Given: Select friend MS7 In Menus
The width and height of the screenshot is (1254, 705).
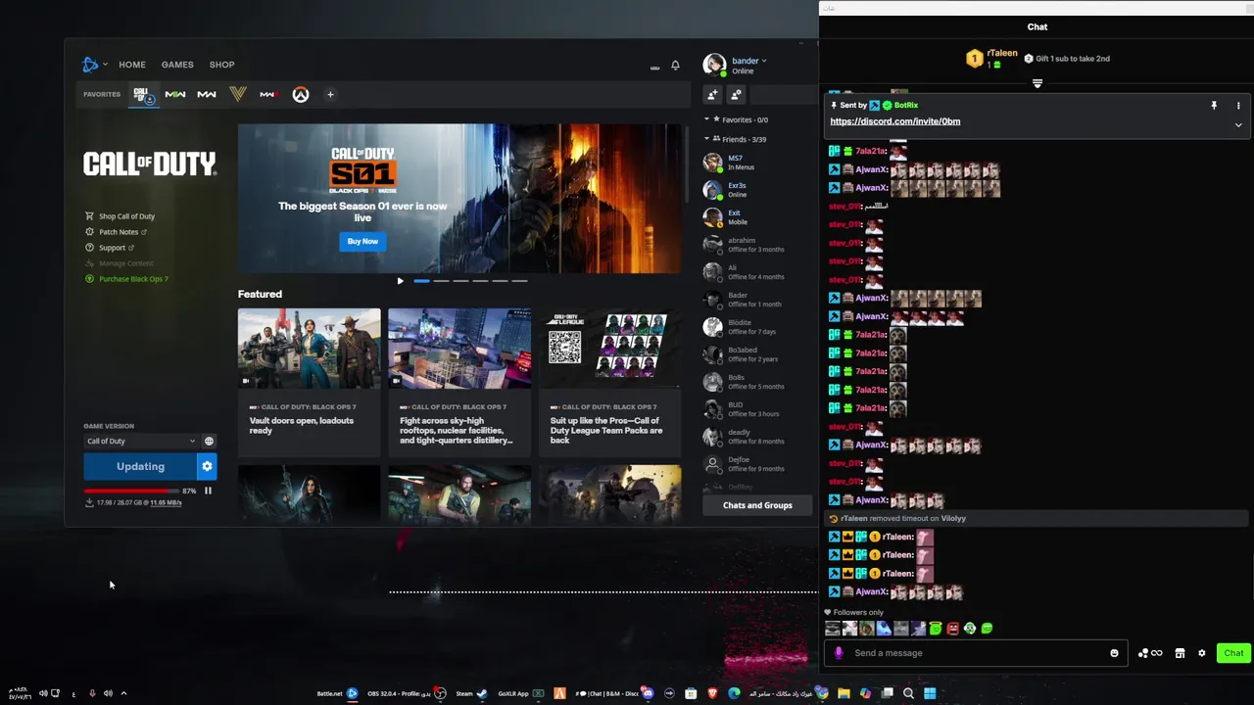Looking at the screenshot, I should 757,163.
